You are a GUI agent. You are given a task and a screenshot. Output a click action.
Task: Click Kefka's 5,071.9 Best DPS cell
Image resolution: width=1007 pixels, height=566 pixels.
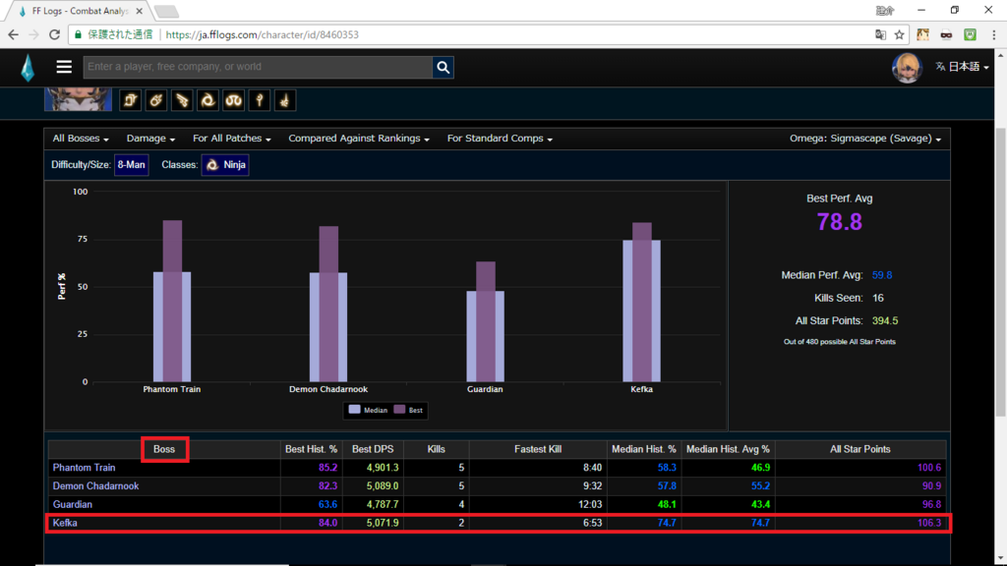pyautogui.click(x=373, y=523)
